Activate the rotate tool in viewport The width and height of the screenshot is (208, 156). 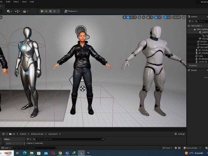coord(132,17)
